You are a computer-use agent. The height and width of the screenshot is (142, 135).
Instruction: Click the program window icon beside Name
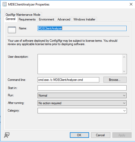pyautogui.click(x=12, y=30)
